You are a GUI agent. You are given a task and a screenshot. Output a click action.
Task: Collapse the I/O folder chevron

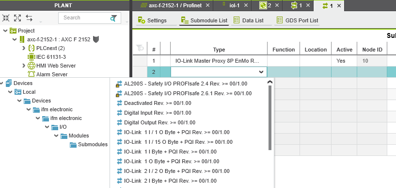pos(47,127)
